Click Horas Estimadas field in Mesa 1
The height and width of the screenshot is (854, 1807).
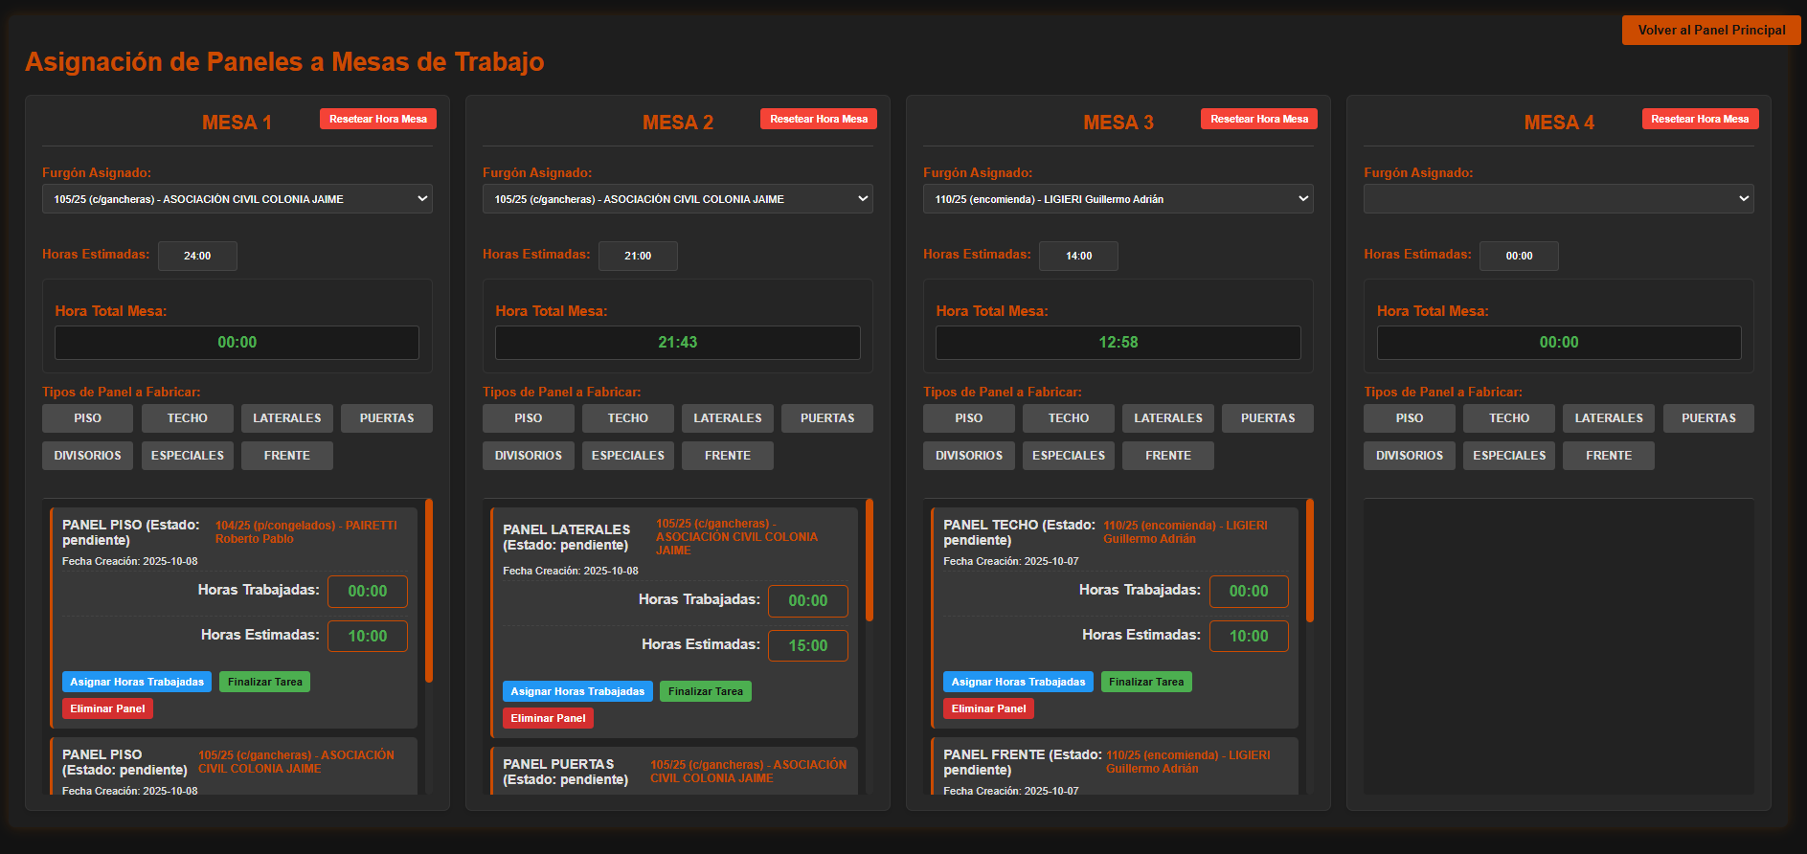[x=197, y=256]
